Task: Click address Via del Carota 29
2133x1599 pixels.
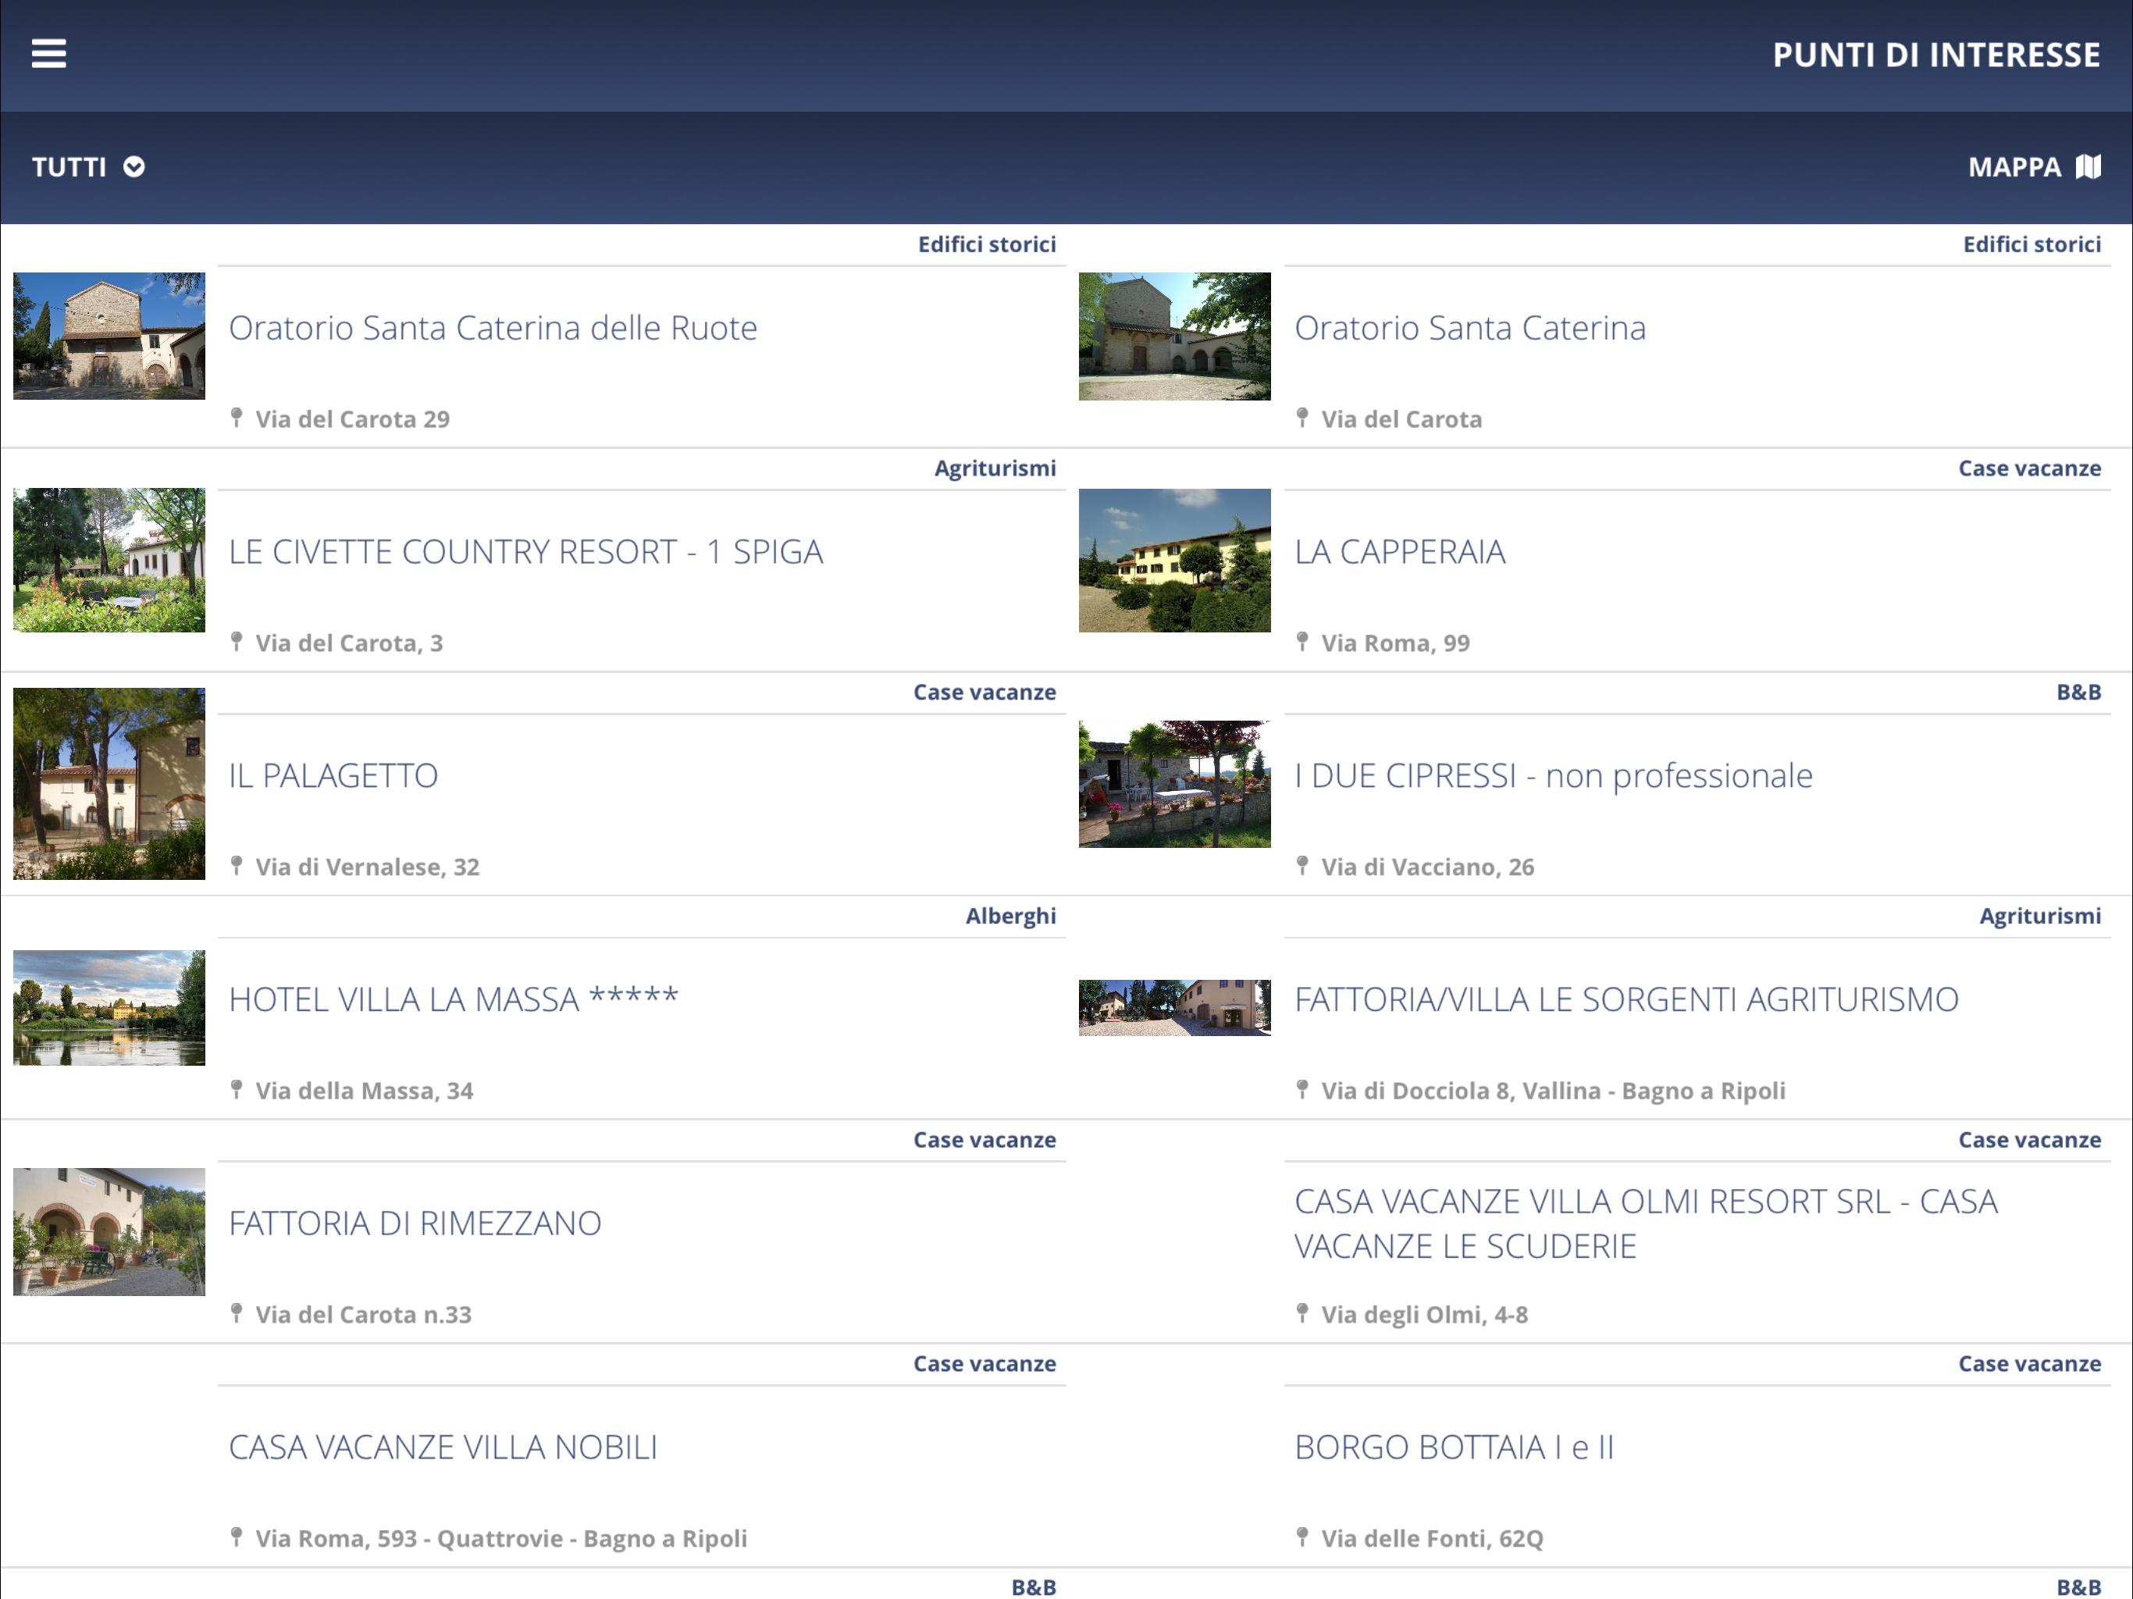Action: point(352,419)
